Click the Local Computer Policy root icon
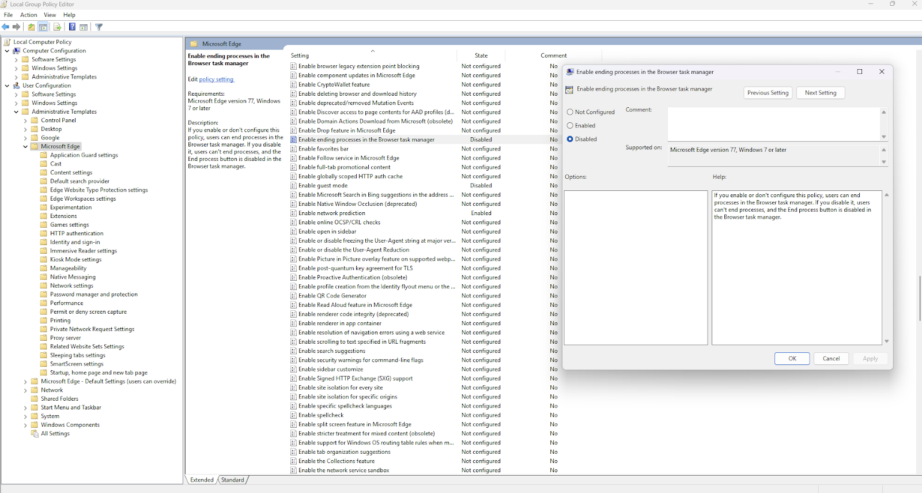The width and height of the screenshot is (922, 493). click(7, 42)
